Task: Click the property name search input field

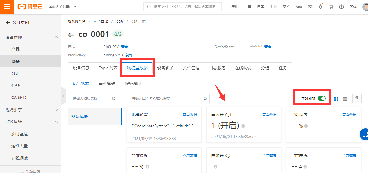Action: click(163, 98)
